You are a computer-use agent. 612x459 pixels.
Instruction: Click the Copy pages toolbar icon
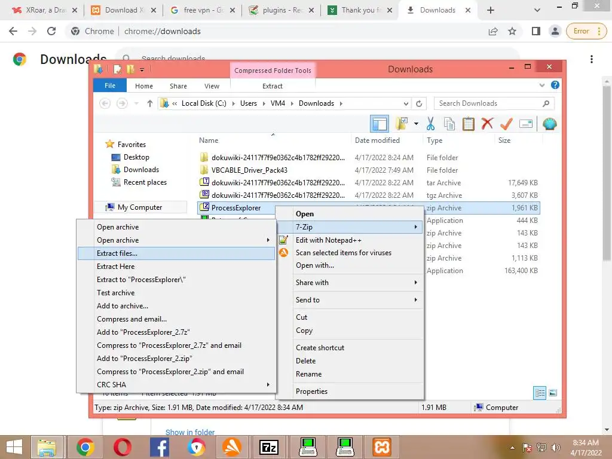(449, 124)
